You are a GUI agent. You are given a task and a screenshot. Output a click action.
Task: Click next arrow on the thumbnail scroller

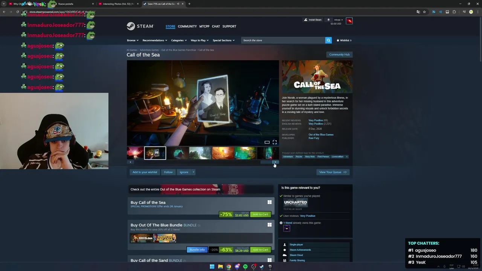(x=275, y=162)
